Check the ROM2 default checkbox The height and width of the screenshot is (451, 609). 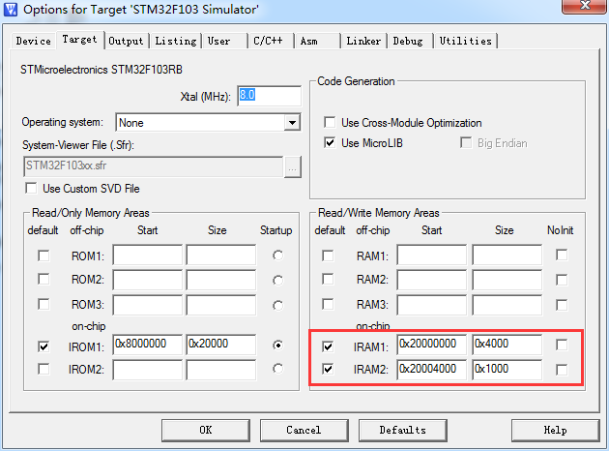[43, 279]
